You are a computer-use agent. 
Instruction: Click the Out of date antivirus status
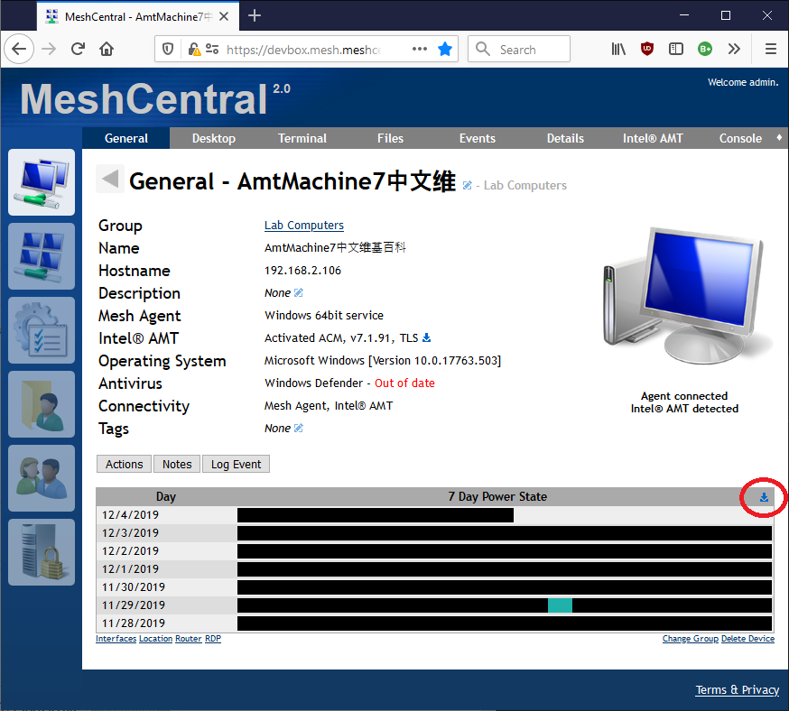point(404,383)
